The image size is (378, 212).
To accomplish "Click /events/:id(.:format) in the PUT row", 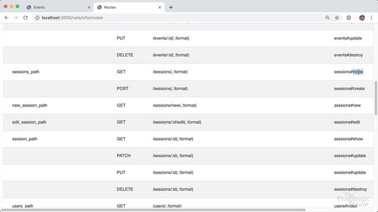I will click(171, 38).
